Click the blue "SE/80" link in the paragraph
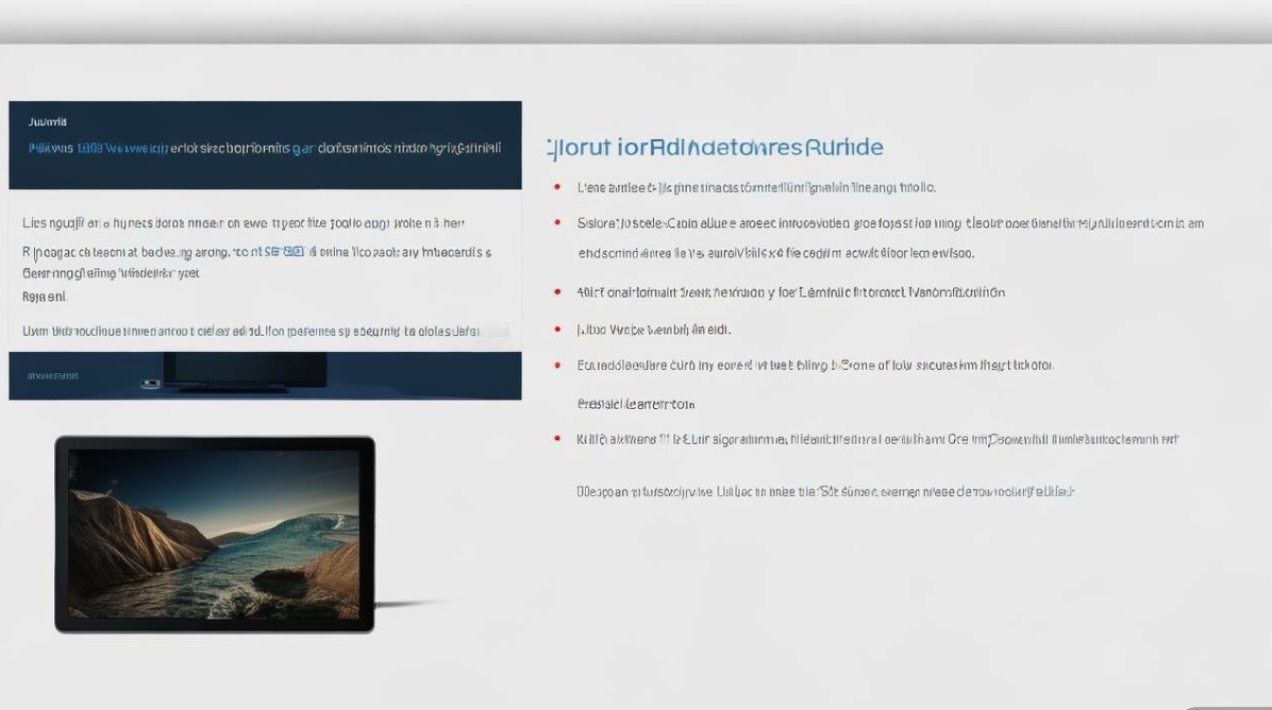Image resolution: width=1272 pixels, height=710 pixels. pyautogui.click(x=285, y=253)
